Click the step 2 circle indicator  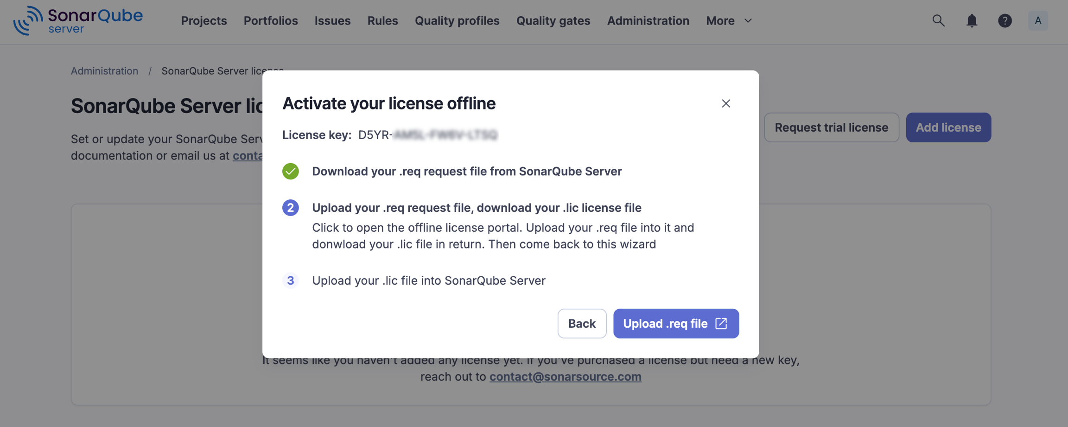coord(291,208)
